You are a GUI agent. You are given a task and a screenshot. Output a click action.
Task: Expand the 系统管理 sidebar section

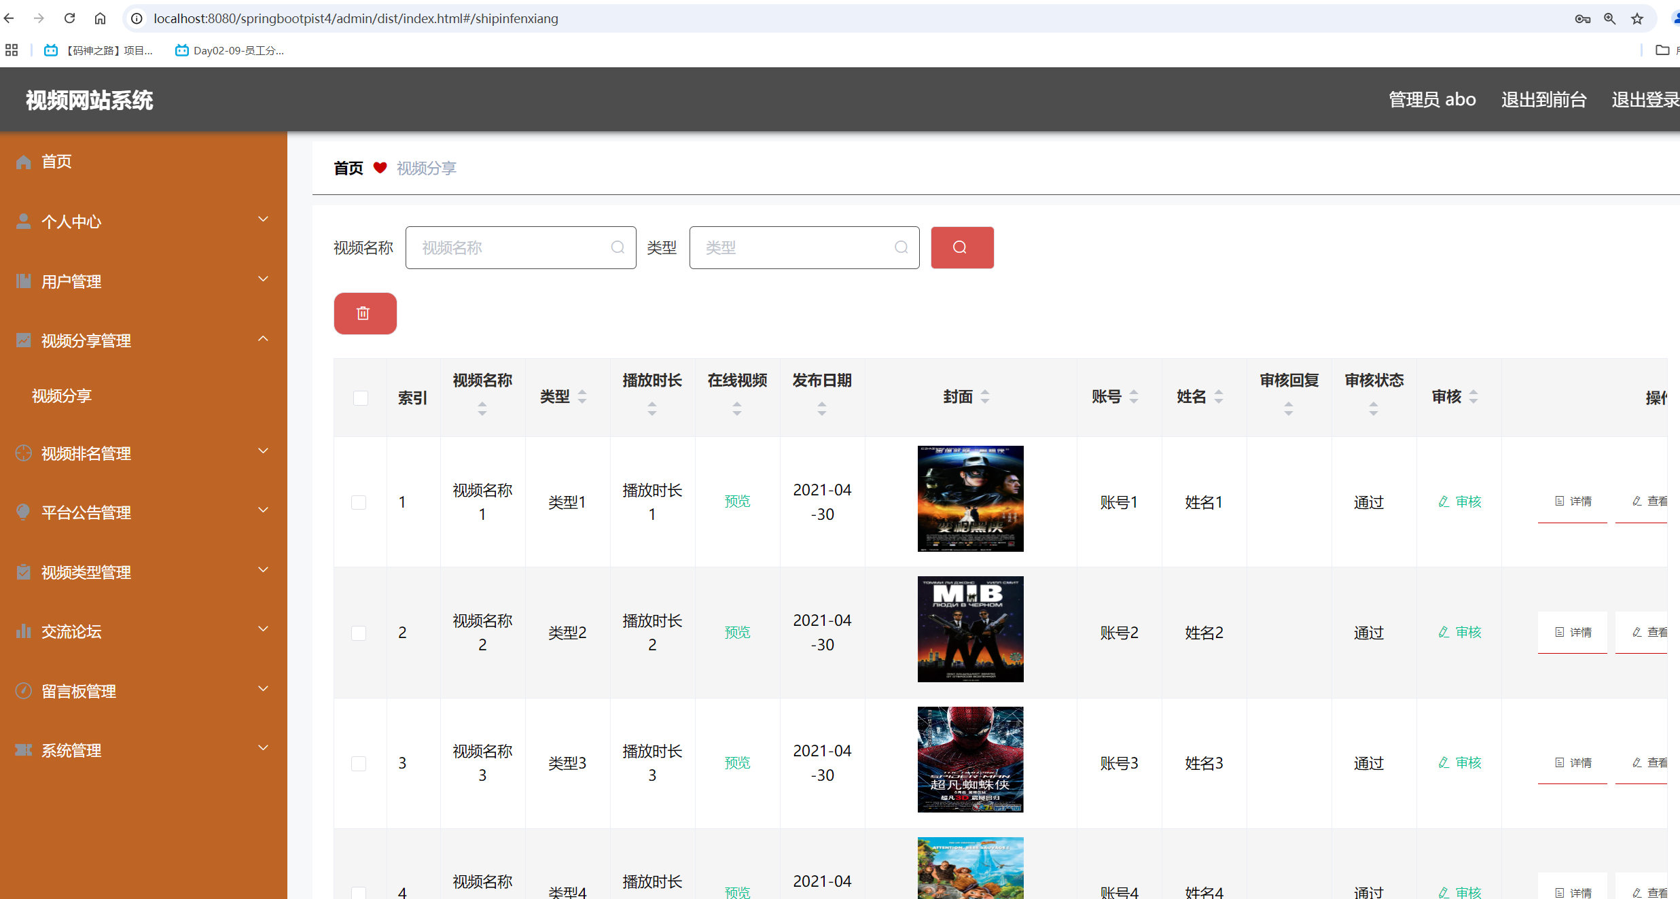(x=264, y=748)
